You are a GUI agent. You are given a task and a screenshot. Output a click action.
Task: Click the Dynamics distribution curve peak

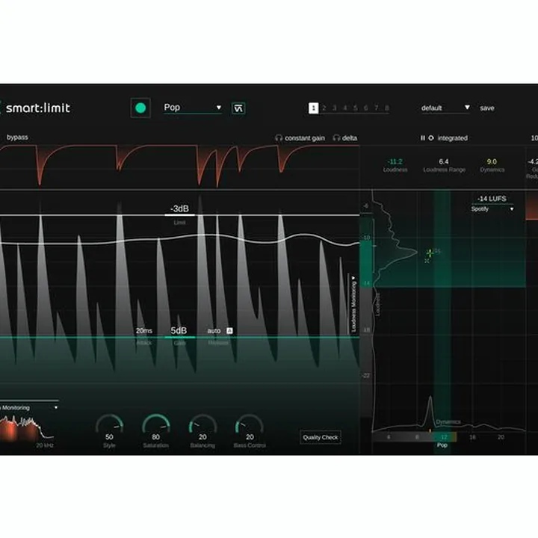coord(430,399)
